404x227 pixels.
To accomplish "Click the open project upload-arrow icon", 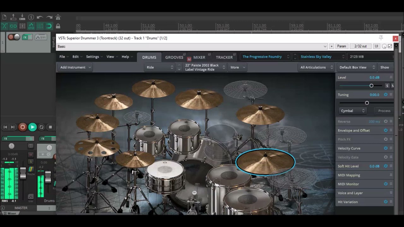I will click(x=13, y=17).
